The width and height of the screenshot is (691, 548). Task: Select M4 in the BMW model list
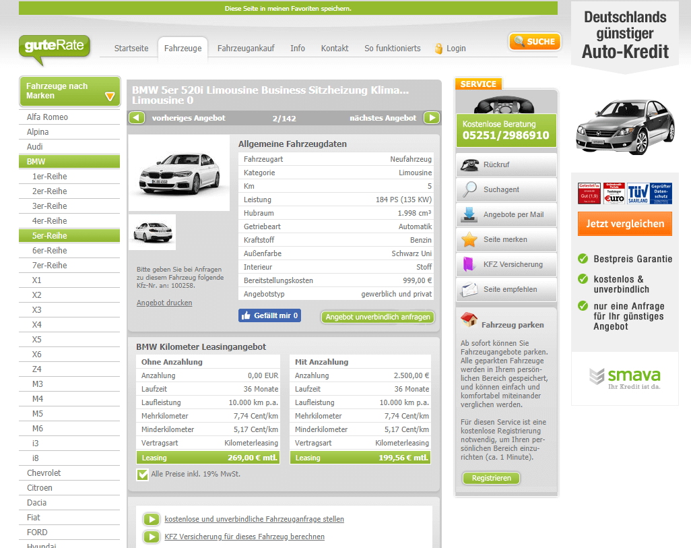click(69, 399)
